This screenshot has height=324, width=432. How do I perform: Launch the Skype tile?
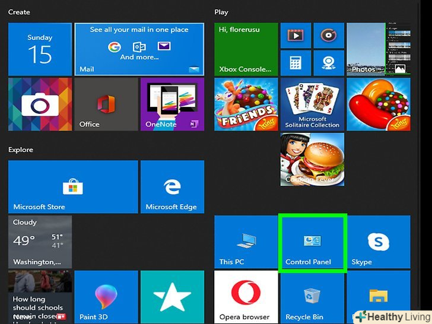pyautogui.click(x=378, y=242)
